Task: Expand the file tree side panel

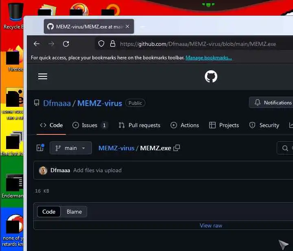Action: (40, 148)
